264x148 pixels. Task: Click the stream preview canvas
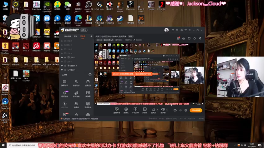149,75
